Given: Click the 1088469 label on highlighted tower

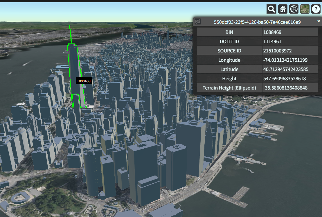Looking at the screenshot, I should pos(84,81).
